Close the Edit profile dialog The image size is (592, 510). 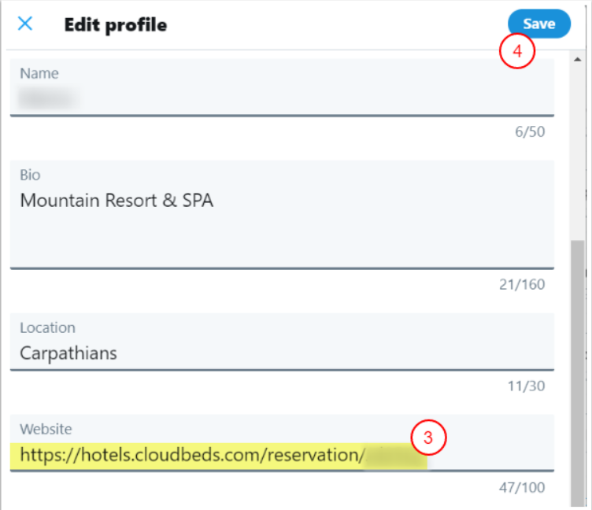(x=25, y=24)
